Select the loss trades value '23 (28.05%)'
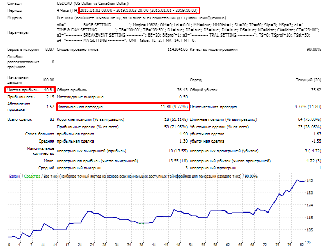Screen dimensions: 329x247 [x=309, y=127]
